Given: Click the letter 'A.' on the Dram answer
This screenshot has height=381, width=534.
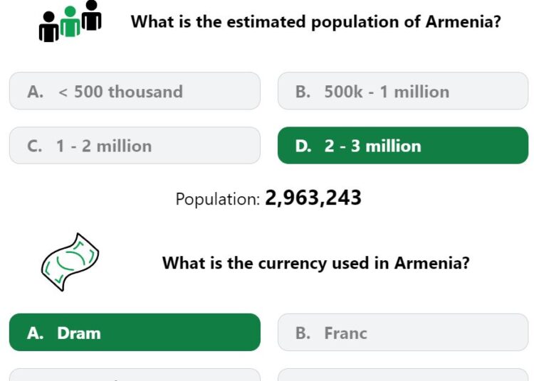Looking at the screenshot, I should 36,333.
